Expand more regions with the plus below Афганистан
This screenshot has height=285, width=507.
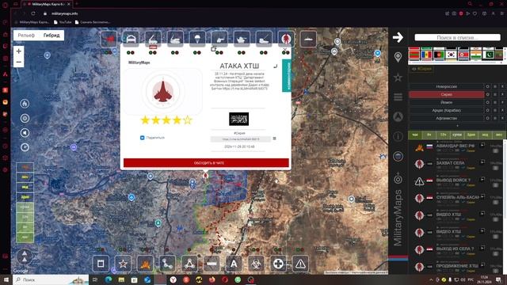457,125
